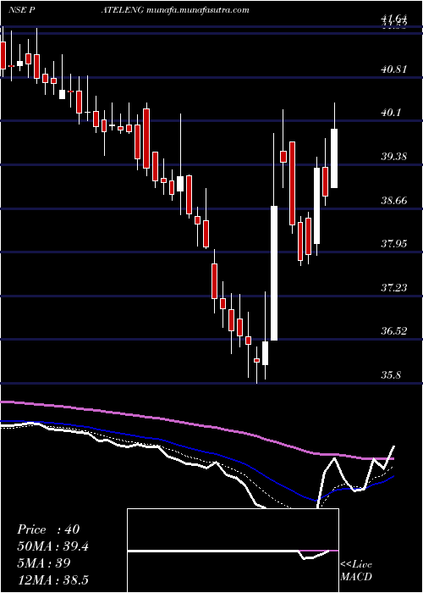Click the Live MACD label

[x=356, y=570]
